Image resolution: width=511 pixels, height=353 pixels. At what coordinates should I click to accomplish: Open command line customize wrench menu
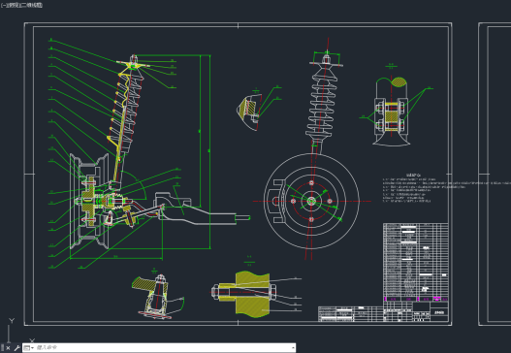pos(16,348)
